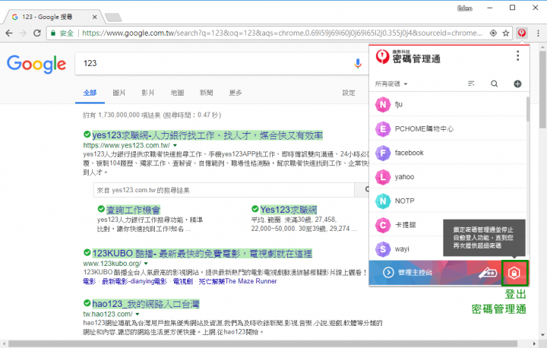Select the PCHOME購物中心 password entry

pos(448,129)
